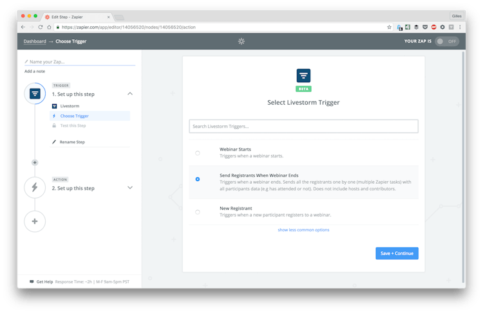
Task: Bookmark page with the star icon
Action: point(389,27)
